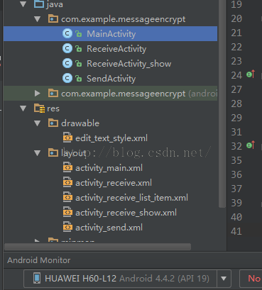Viewport: 262px width, 290px height.
Task: Click the override gutter icon on line 32
Action: pyautogui.click(x=251, y=145)
